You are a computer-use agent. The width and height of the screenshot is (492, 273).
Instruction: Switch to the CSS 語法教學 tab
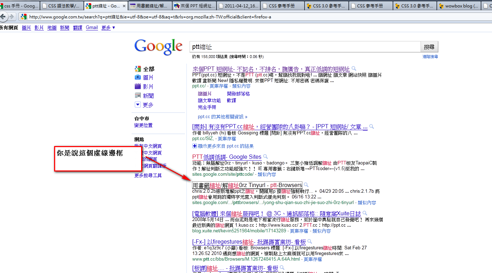coord(62,6)
